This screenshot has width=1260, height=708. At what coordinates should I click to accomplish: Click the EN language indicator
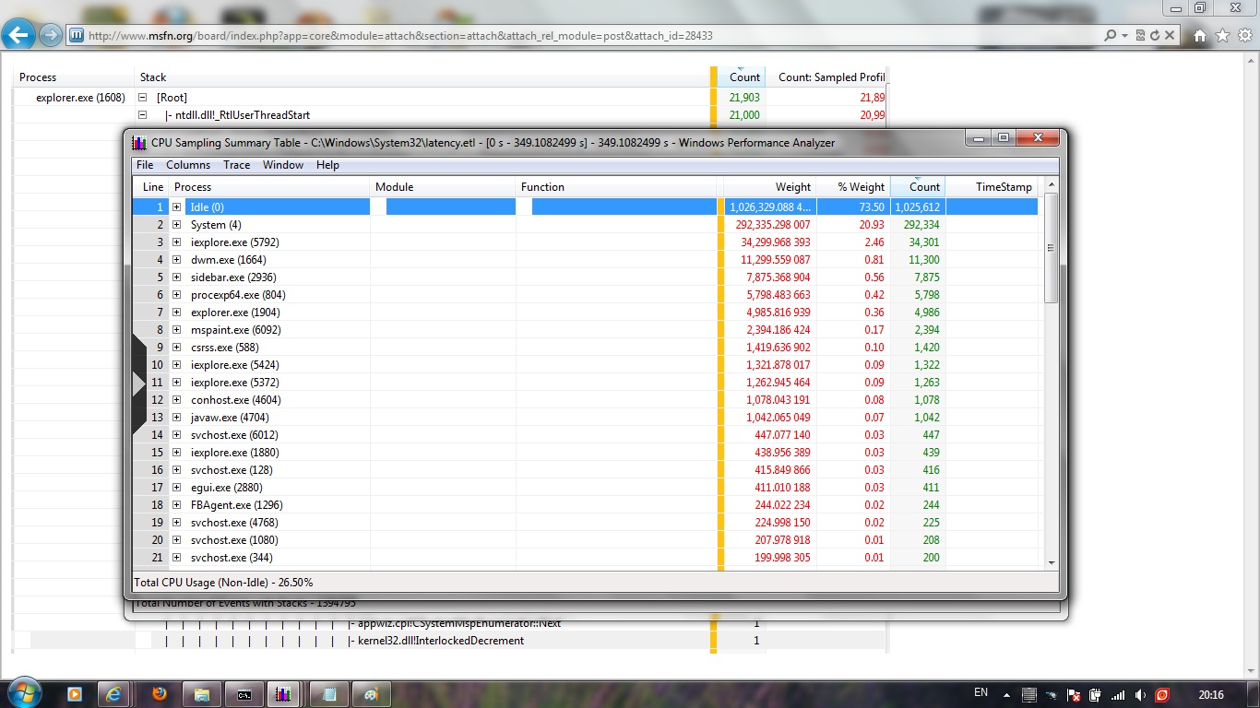pos(981,692)
